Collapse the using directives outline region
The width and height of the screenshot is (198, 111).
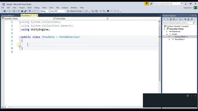pos(20,22)
